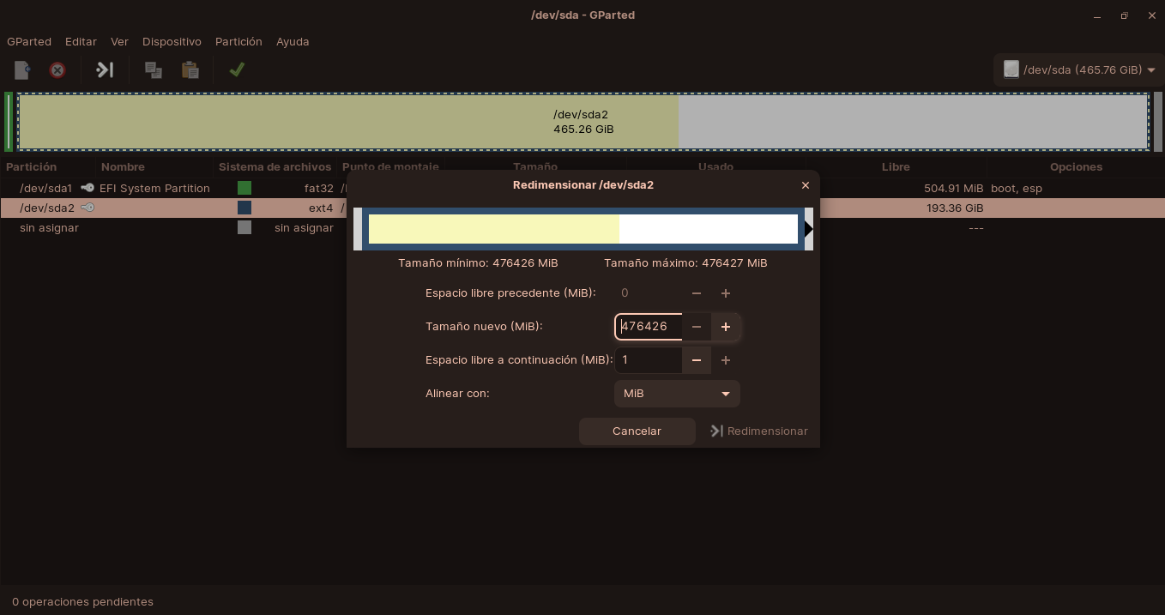Click the Resize/Move toolbar icon
The image size is (1165, 615).
tap(105, 70)
